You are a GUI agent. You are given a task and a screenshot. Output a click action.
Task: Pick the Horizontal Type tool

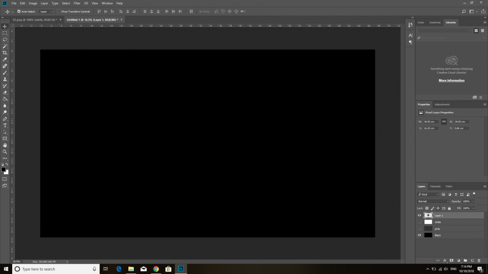(5, 126)
